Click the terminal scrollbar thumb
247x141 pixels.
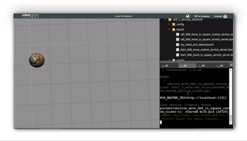[231, 118]
